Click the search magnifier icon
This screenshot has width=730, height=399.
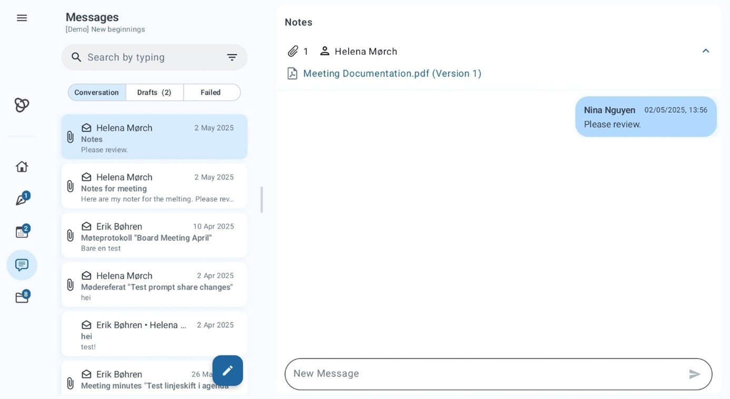(x=76, y=57)
